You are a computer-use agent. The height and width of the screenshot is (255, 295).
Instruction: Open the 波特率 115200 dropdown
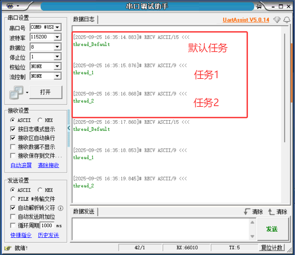pos(58,37)
